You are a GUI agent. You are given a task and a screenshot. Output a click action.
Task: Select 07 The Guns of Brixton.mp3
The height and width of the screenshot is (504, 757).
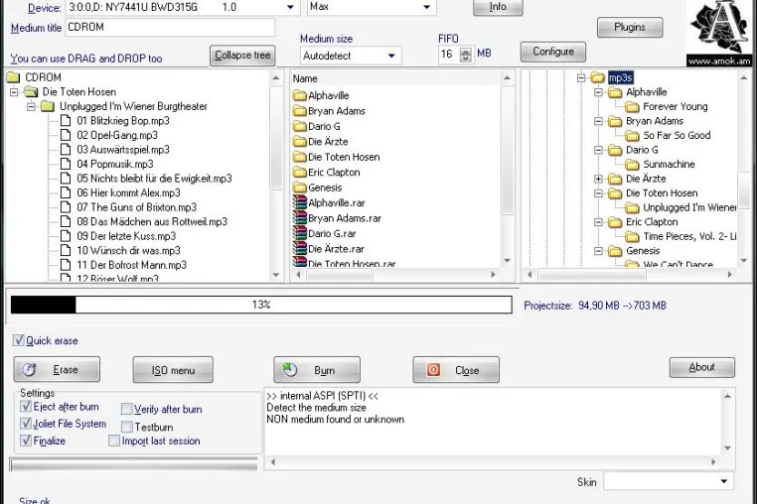(x=137, y=207)
